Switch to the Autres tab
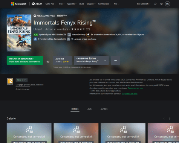This screenshot has width=179, height=143. tap(104, 109)
